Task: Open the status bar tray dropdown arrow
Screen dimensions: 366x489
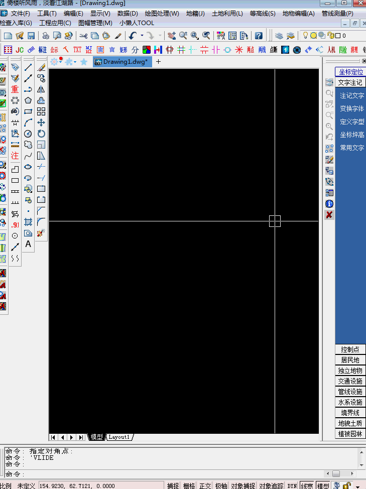Action: (x=358, y=486)
